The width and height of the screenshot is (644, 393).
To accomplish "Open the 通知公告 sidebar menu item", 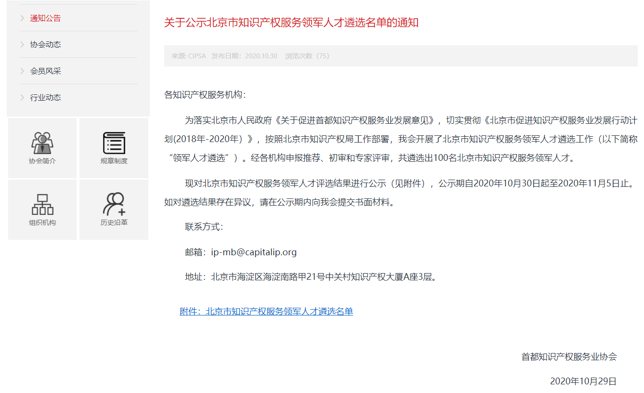I will (46, 18).
